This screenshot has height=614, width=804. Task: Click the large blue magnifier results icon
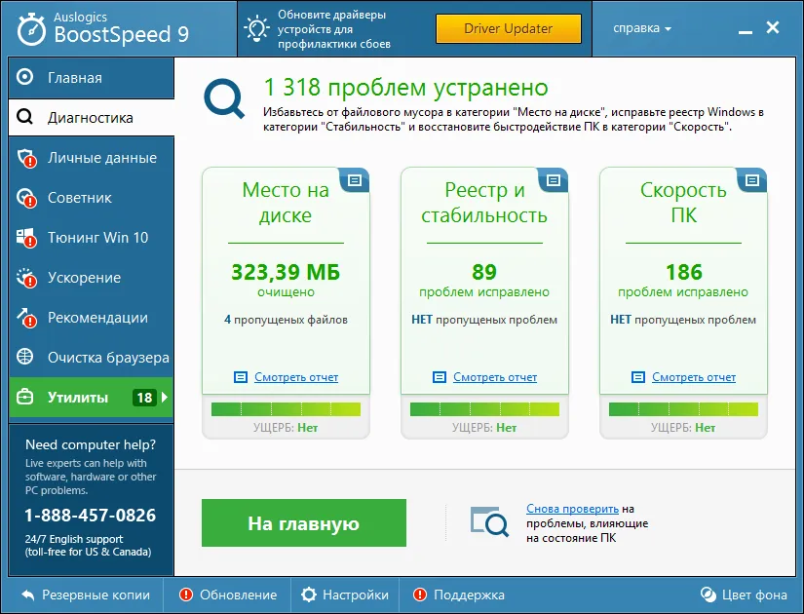click(224, 98)
